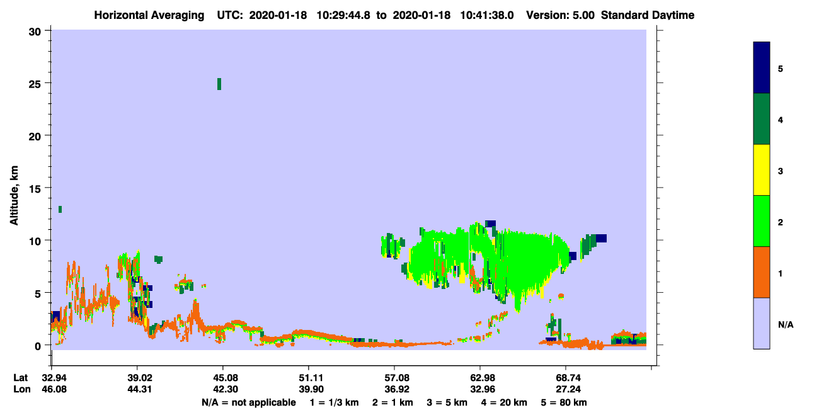The height and width of the screenshot is (420, 819).
Task: Click the '5 = 80 km' legend text
Action: coord(564,402)
